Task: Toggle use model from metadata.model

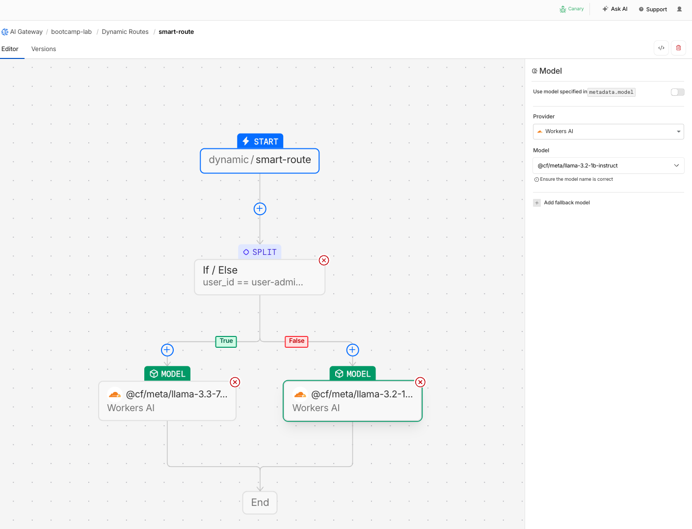Action: 677,92
